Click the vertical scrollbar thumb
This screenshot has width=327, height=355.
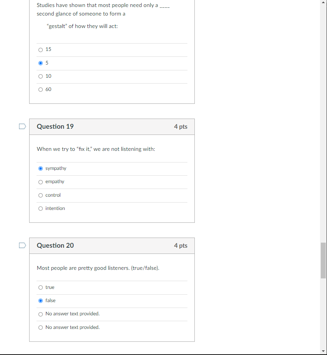point(324,261)
